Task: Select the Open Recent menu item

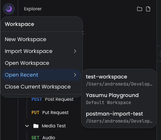Action: pos(41,75)
